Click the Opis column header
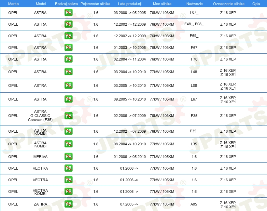 [x=256, y=4]
